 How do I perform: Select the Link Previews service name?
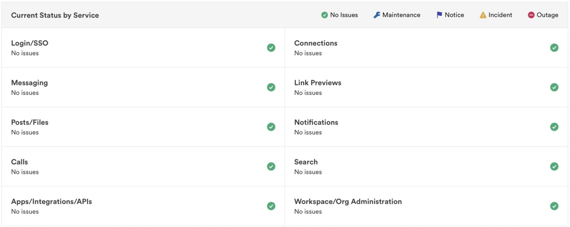click(318, 83)
